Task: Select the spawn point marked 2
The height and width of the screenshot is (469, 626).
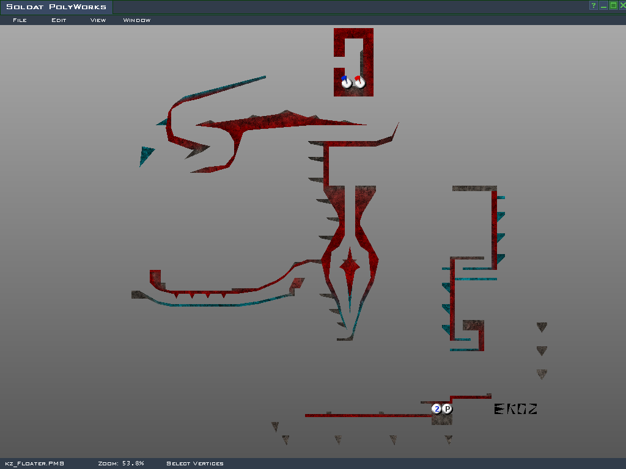Action: click(436, 409)
